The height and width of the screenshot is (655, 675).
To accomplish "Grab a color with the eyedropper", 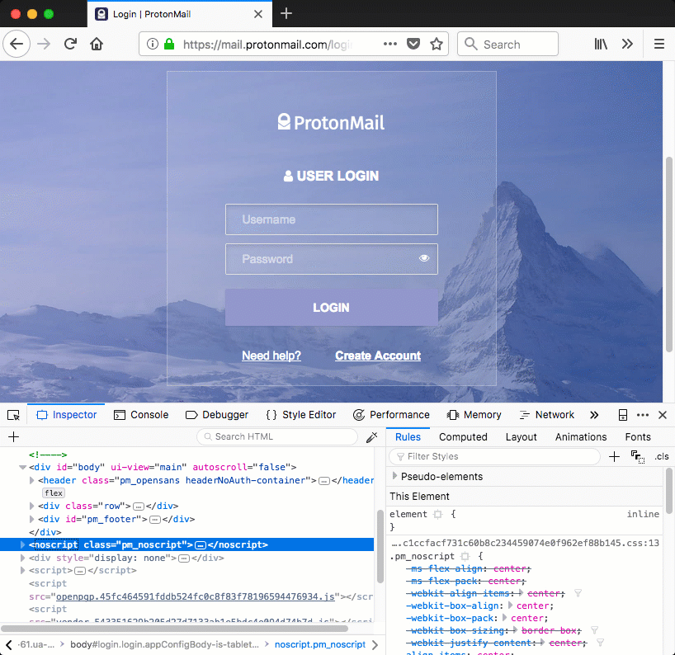I will 372,437.
